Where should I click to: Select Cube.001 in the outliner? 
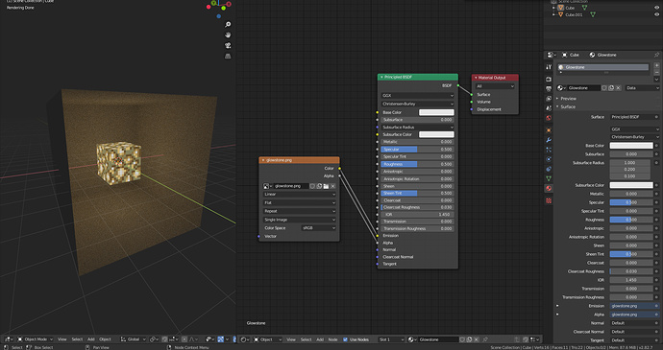point(574,14)
